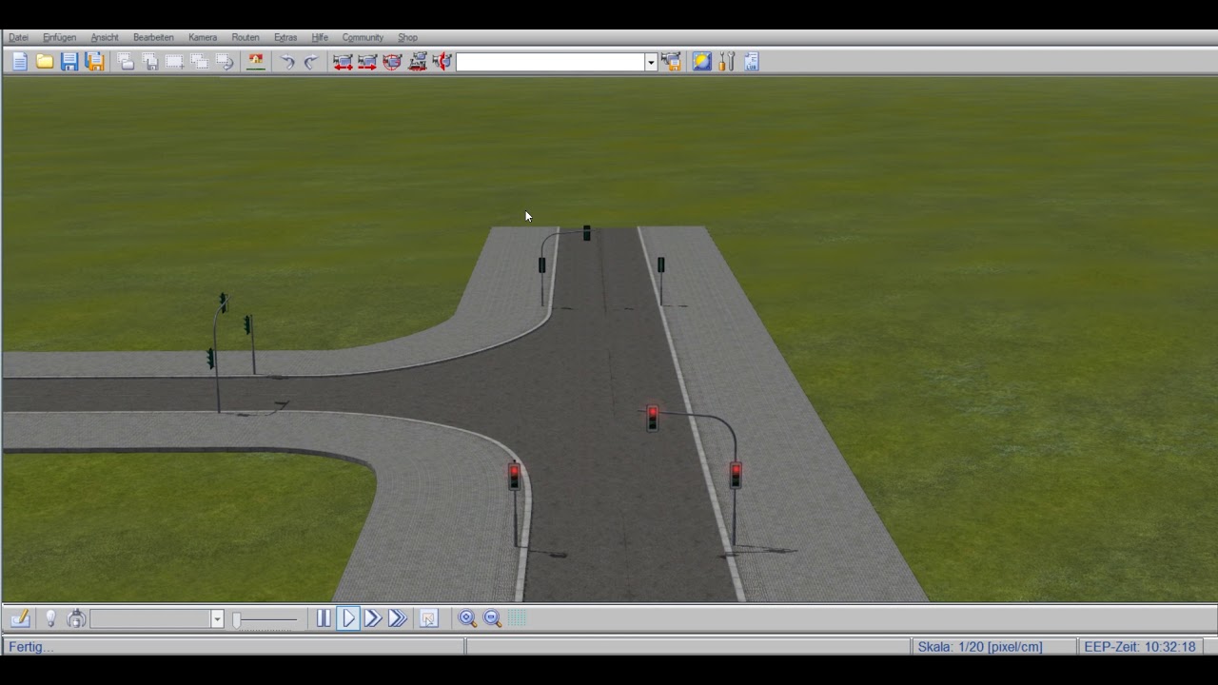Undo the last action
The image size is (1218, 685).
click(x=286, y=62)
